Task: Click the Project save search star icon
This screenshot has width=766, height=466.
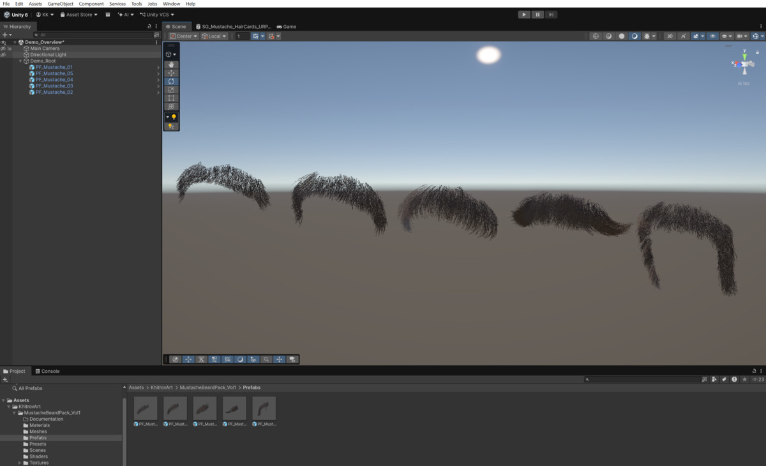Action: [744, 379]
